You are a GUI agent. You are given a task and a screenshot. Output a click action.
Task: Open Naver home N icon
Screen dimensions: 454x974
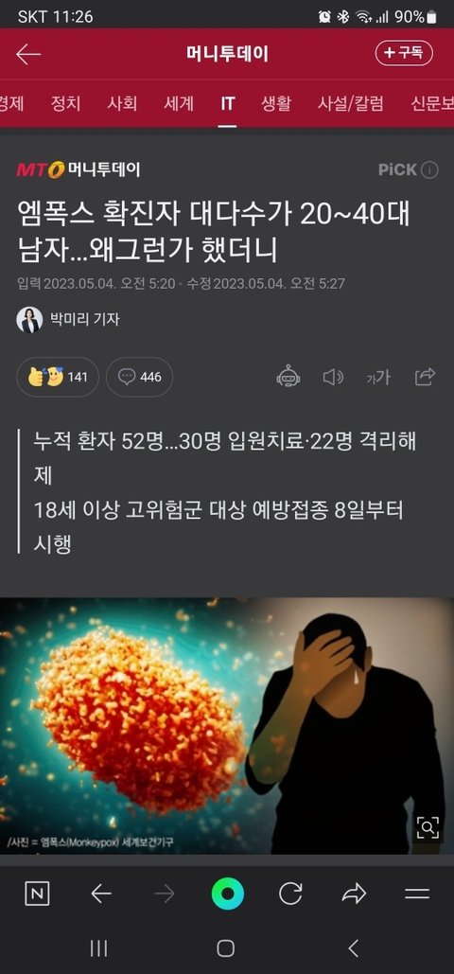click(x=37, y=894)
